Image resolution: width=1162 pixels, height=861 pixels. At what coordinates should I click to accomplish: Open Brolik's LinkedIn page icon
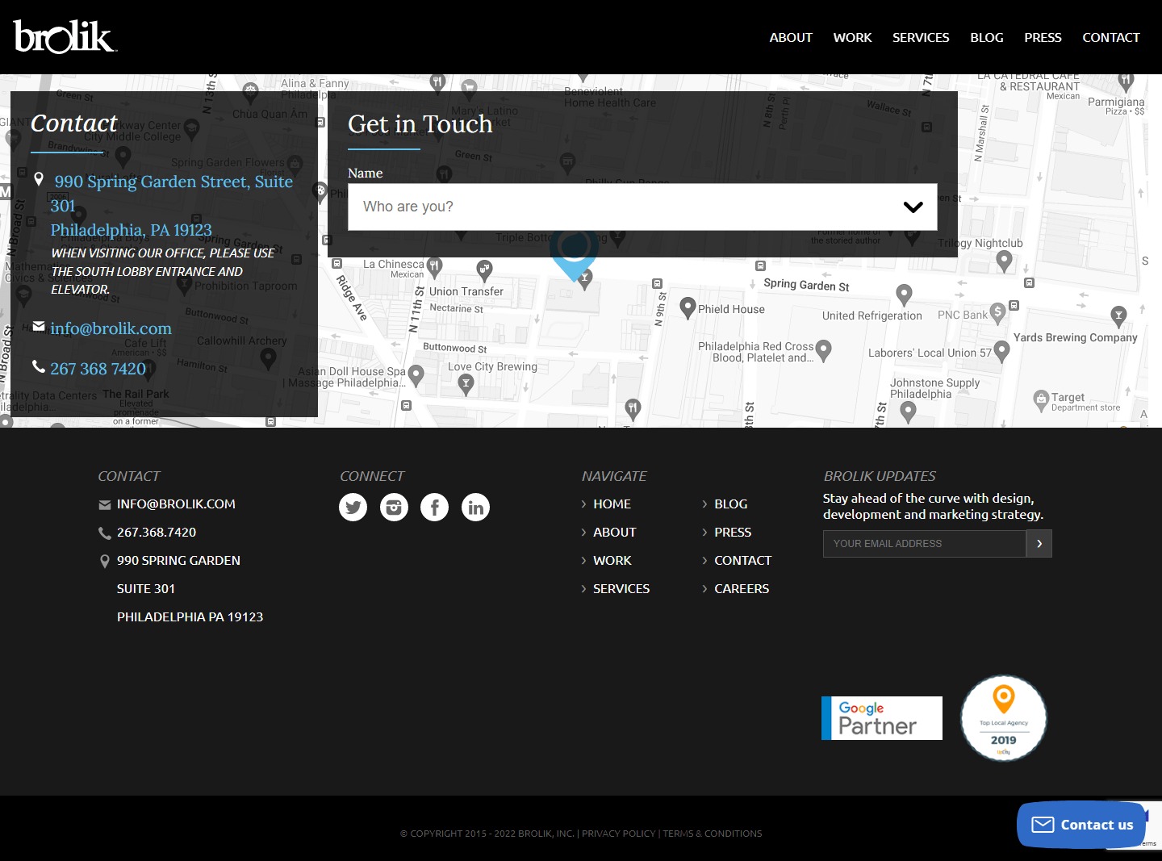pyautogui.click(x=475, y=508)
